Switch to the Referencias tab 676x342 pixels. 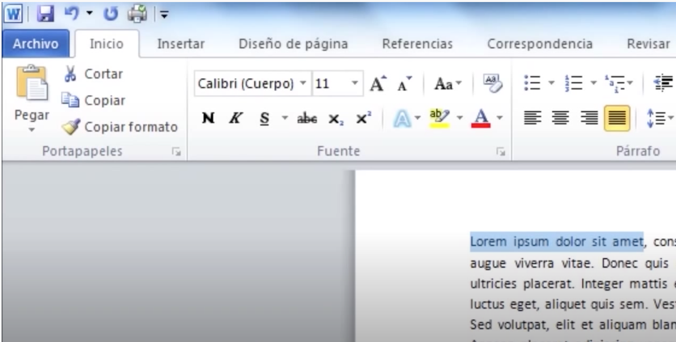pos(417,44)
